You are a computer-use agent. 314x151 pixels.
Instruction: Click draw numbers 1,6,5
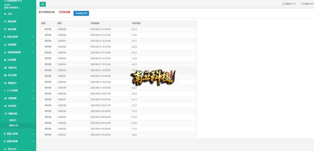click(134, 59)
